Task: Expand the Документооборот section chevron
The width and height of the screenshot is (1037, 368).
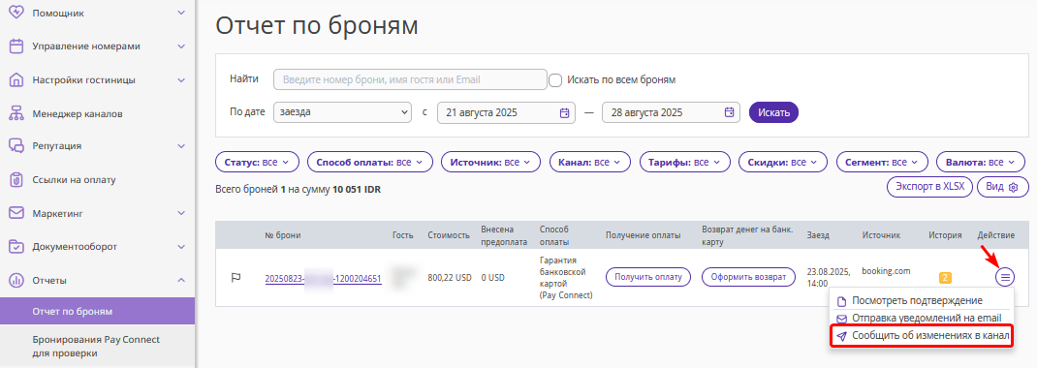Action: pyautogui.click(x=181, y=246)
